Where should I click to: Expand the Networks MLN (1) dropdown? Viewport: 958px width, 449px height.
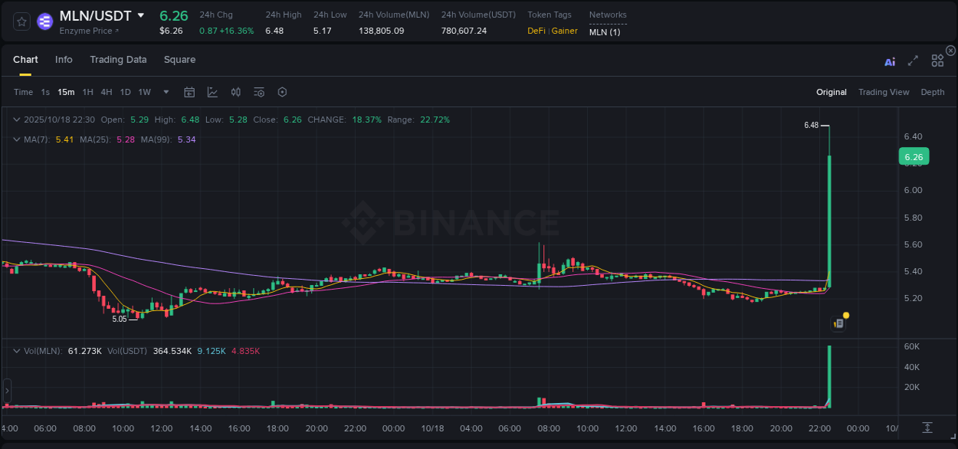605,31
